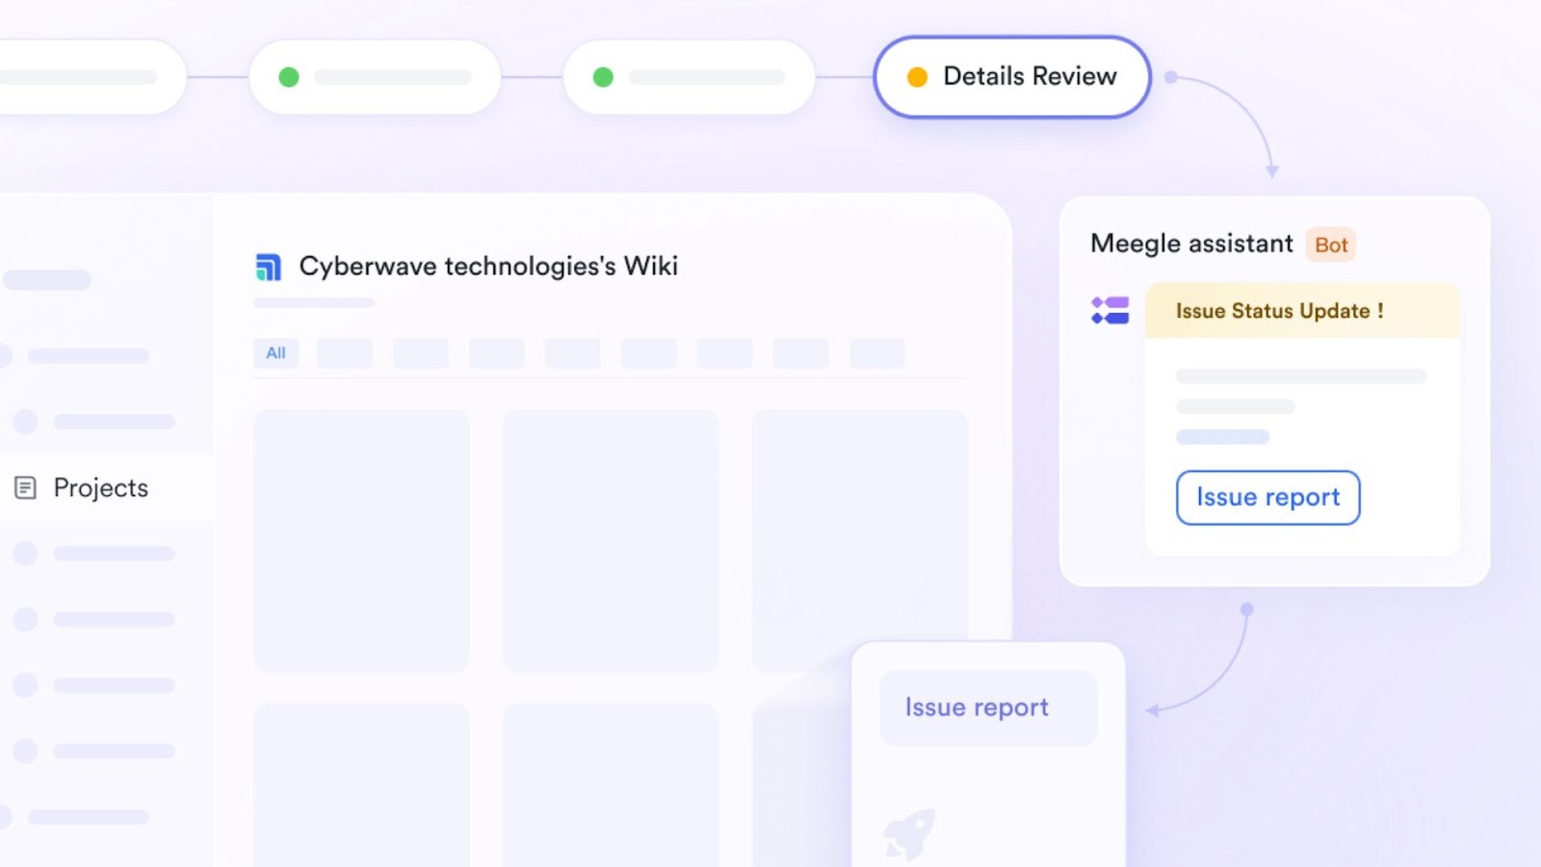Viewport: 1541px width, 867px height.
Task: Select the first wiki page thumbnail card
Action: click(360, 539)
